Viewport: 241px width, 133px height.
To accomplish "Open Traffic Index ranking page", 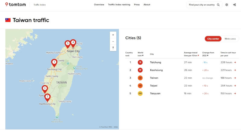I will (119, 5).
